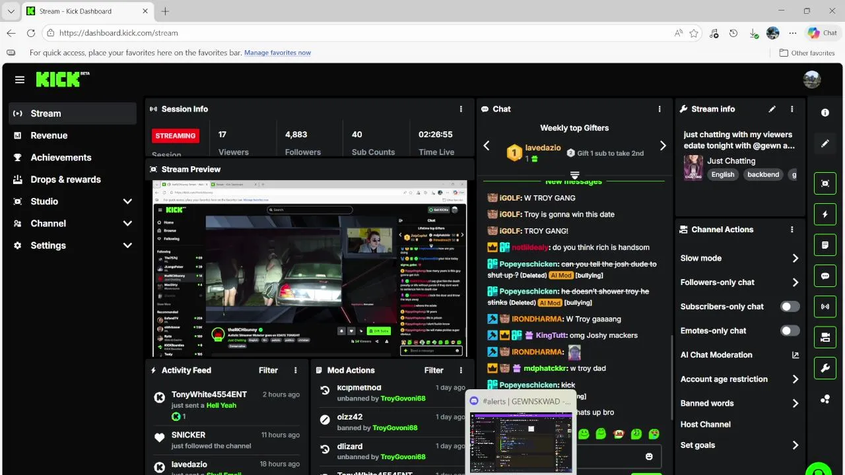The height and width of the screenshot is (475, 845).
Task: Toggle lightning activity icon in right sidebar
Action: pos(825,214)
